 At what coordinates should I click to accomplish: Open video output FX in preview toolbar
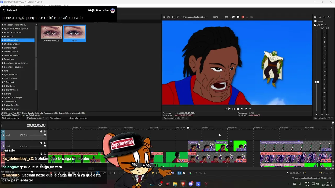[x=173, y=17]
